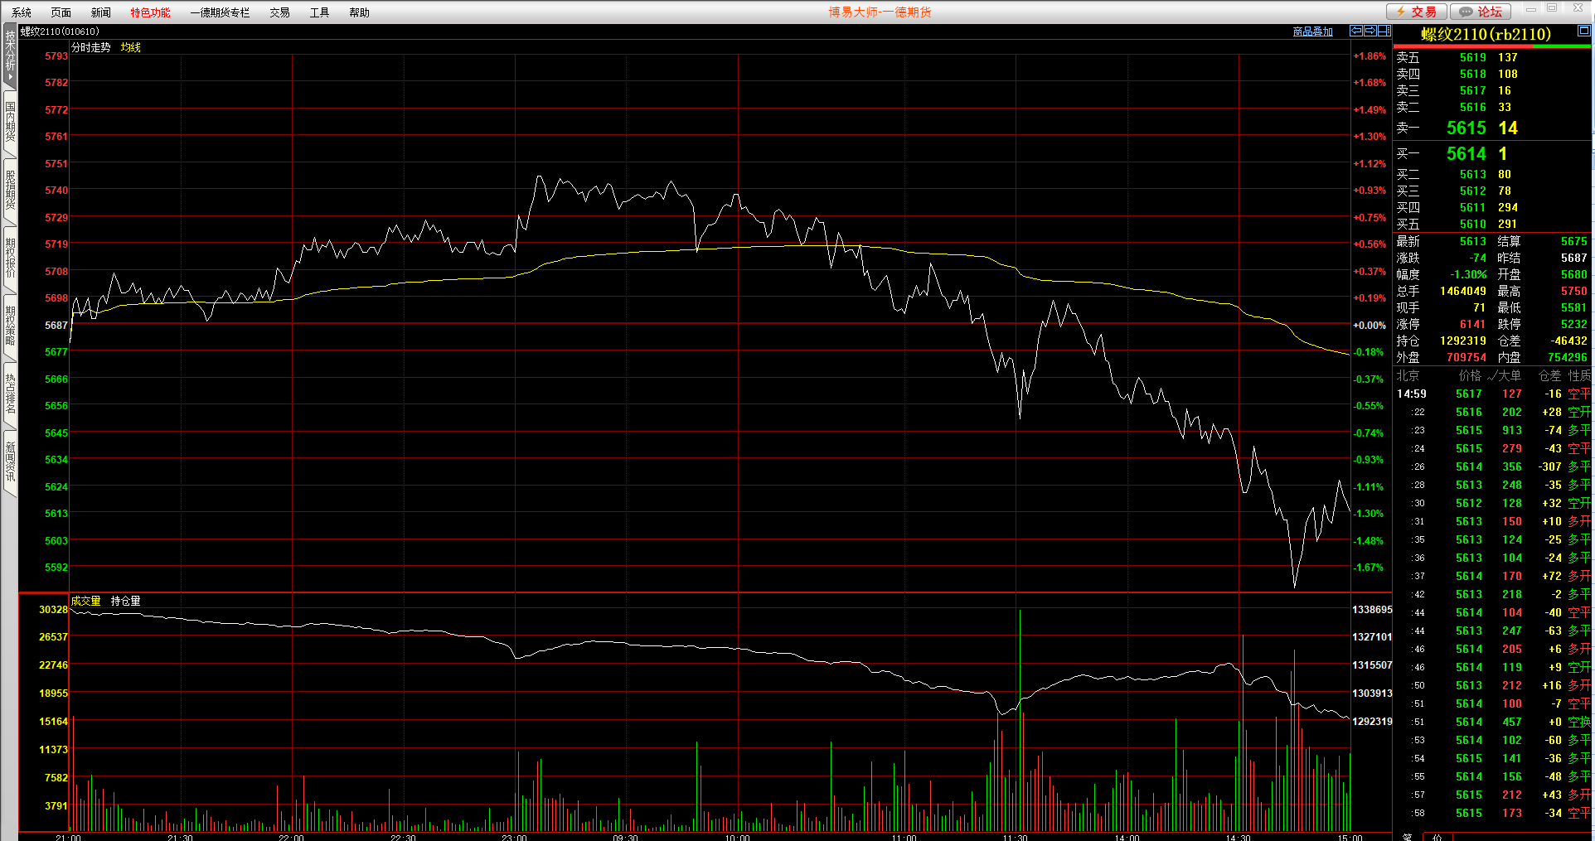This screenshot has width=1595, height=841.
Task: Expand the 技术分析 sidebar tab arrow
Action: point(10,77)
